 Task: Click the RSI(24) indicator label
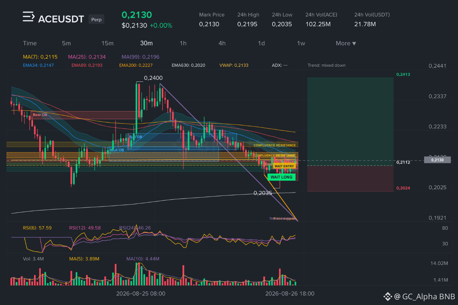[135, 228]
